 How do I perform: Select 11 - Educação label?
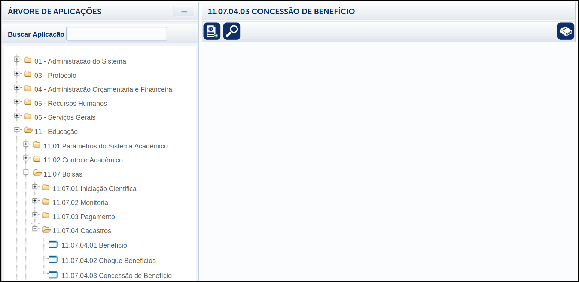pos(56,132)
